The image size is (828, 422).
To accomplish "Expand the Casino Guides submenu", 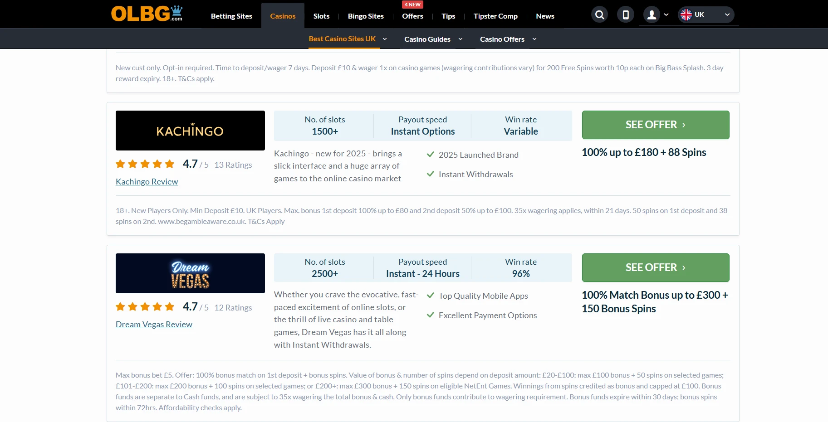I will (x=461, y=39).
